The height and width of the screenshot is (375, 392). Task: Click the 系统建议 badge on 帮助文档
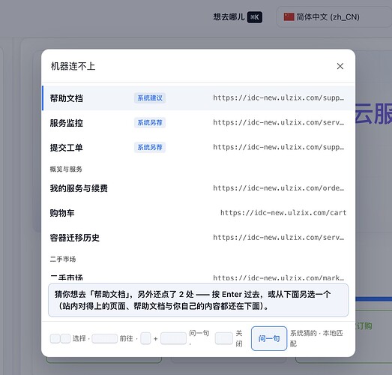point(150,98)
